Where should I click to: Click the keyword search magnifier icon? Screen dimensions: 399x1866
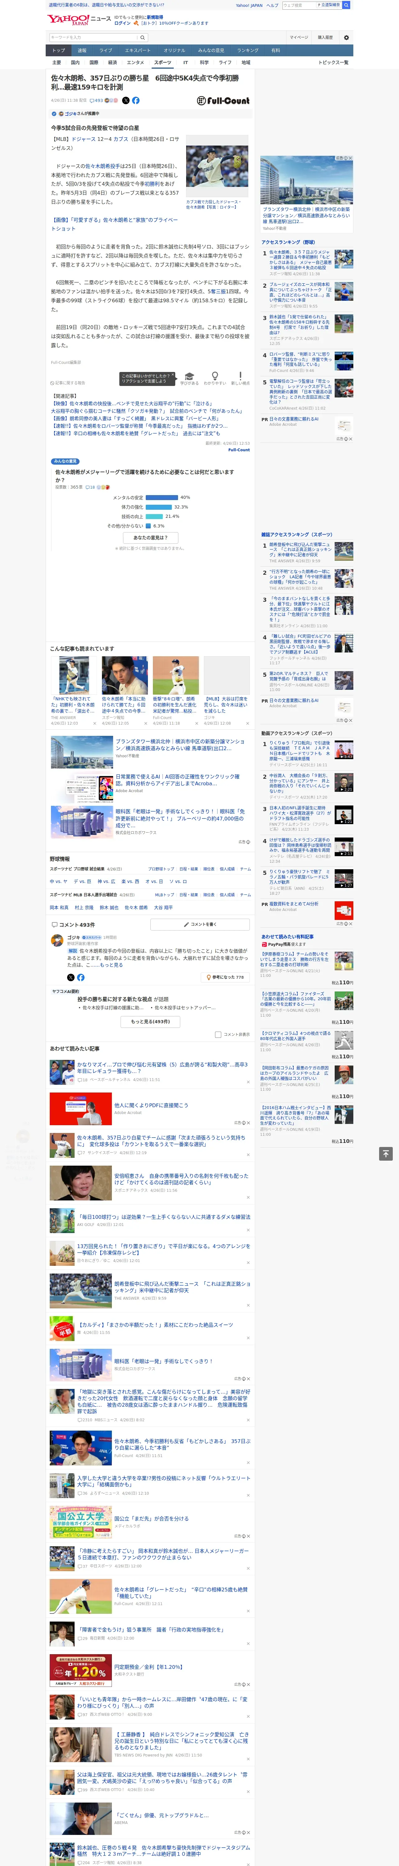pos(143,38)
